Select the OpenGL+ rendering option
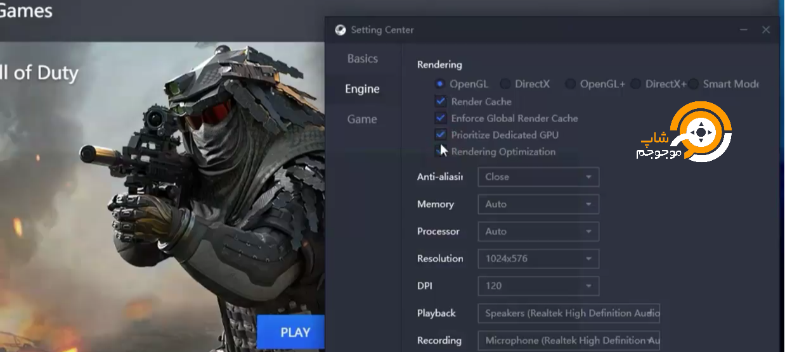785x352 pixels. [570, 84]
